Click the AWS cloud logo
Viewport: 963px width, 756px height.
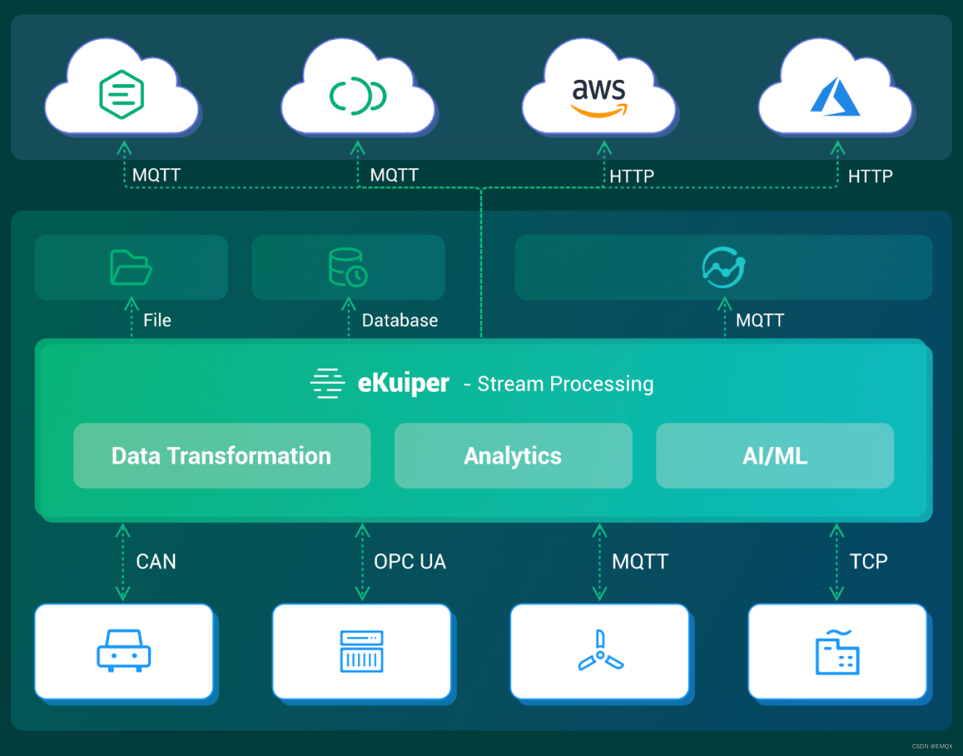(599, 97)
